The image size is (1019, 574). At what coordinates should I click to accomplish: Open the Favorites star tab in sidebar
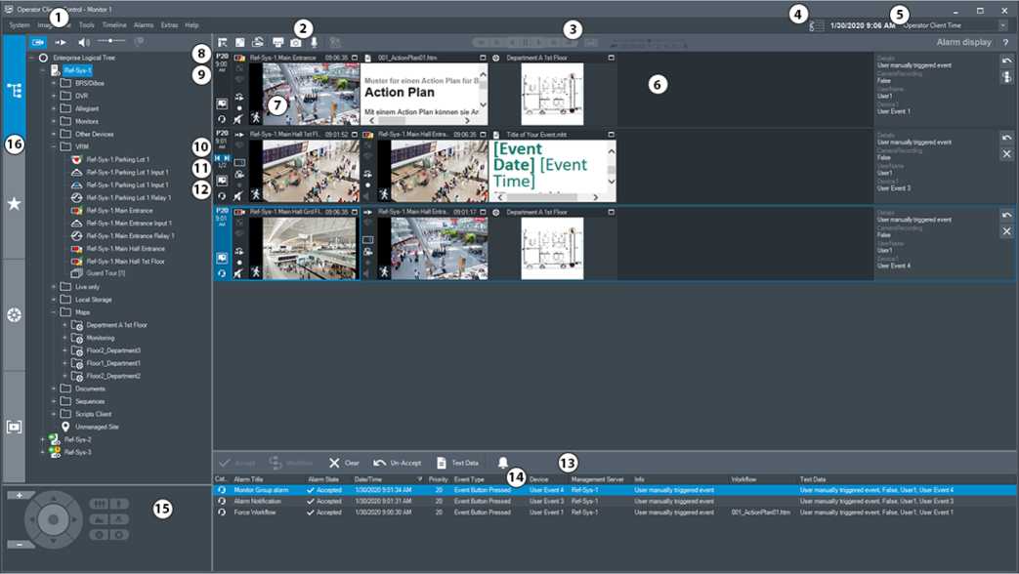14,203
